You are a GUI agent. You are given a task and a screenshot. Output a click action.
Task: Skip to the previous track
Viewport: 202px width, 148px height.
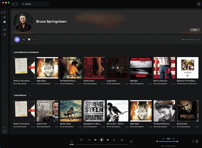tap(95, 140)
